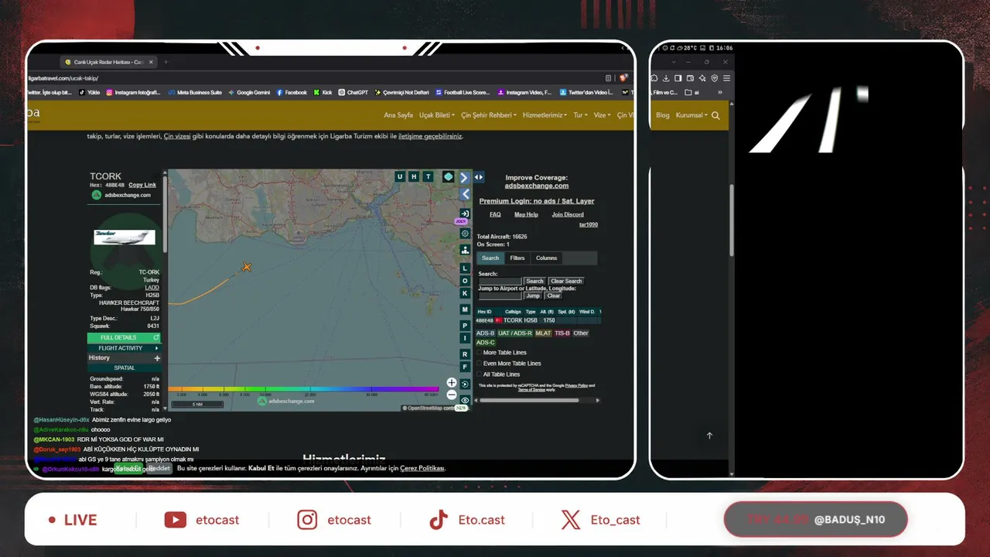Image resolution: width=990 pixels, height=557 pixels.
Task: Expand the History section plus
Action: click(x=157, y=358)
